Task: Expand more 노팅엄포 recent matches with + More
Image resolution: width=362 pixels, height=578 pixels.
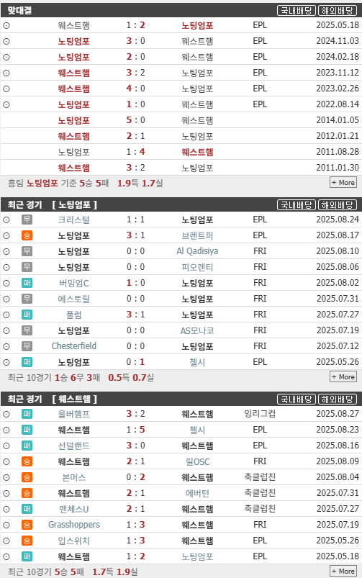Action: coord(343,376)
